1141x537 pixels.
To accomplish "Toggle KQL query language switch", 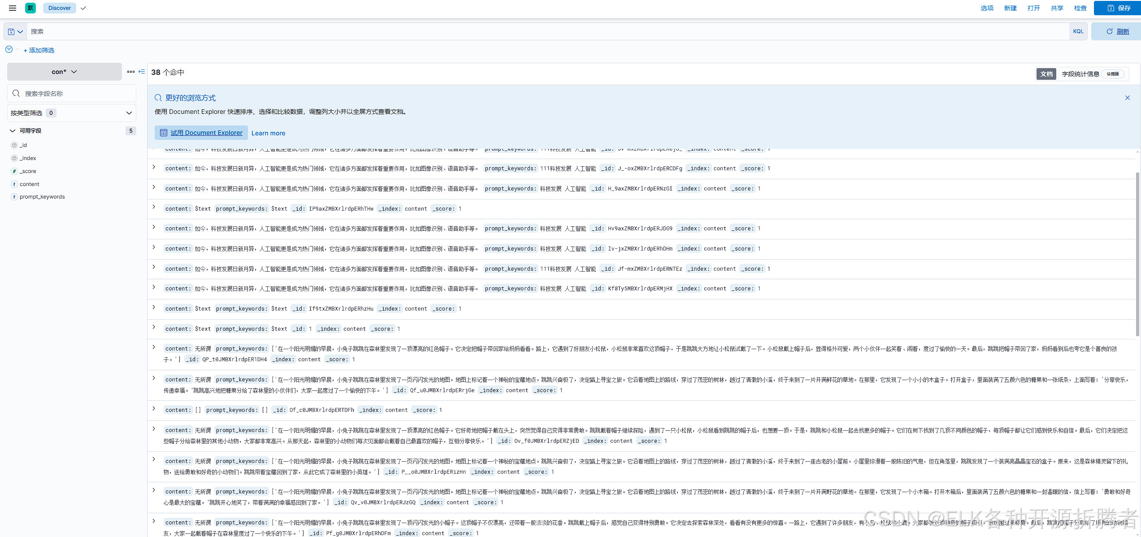I will point(1078,31).
